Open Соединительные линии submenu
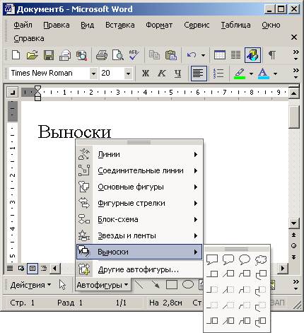Image resolution: width=304 pixels, height=333 pixels. coord(139,170)
